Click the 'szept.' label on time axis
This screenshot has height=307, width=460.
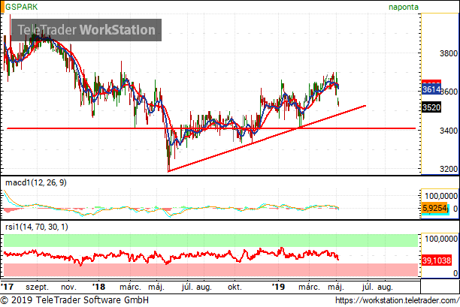pyautogui.click(x=37, y=287)
